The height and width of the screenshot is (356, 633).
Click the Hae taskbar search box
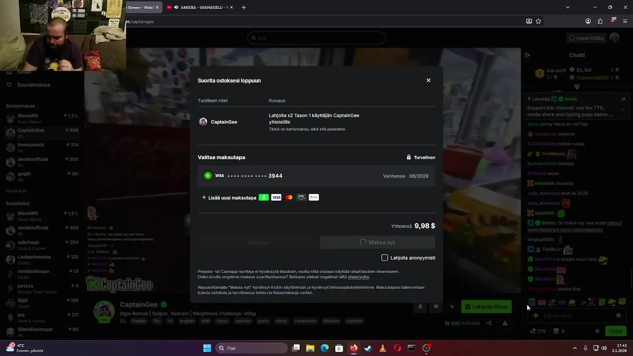click(251, 348)
